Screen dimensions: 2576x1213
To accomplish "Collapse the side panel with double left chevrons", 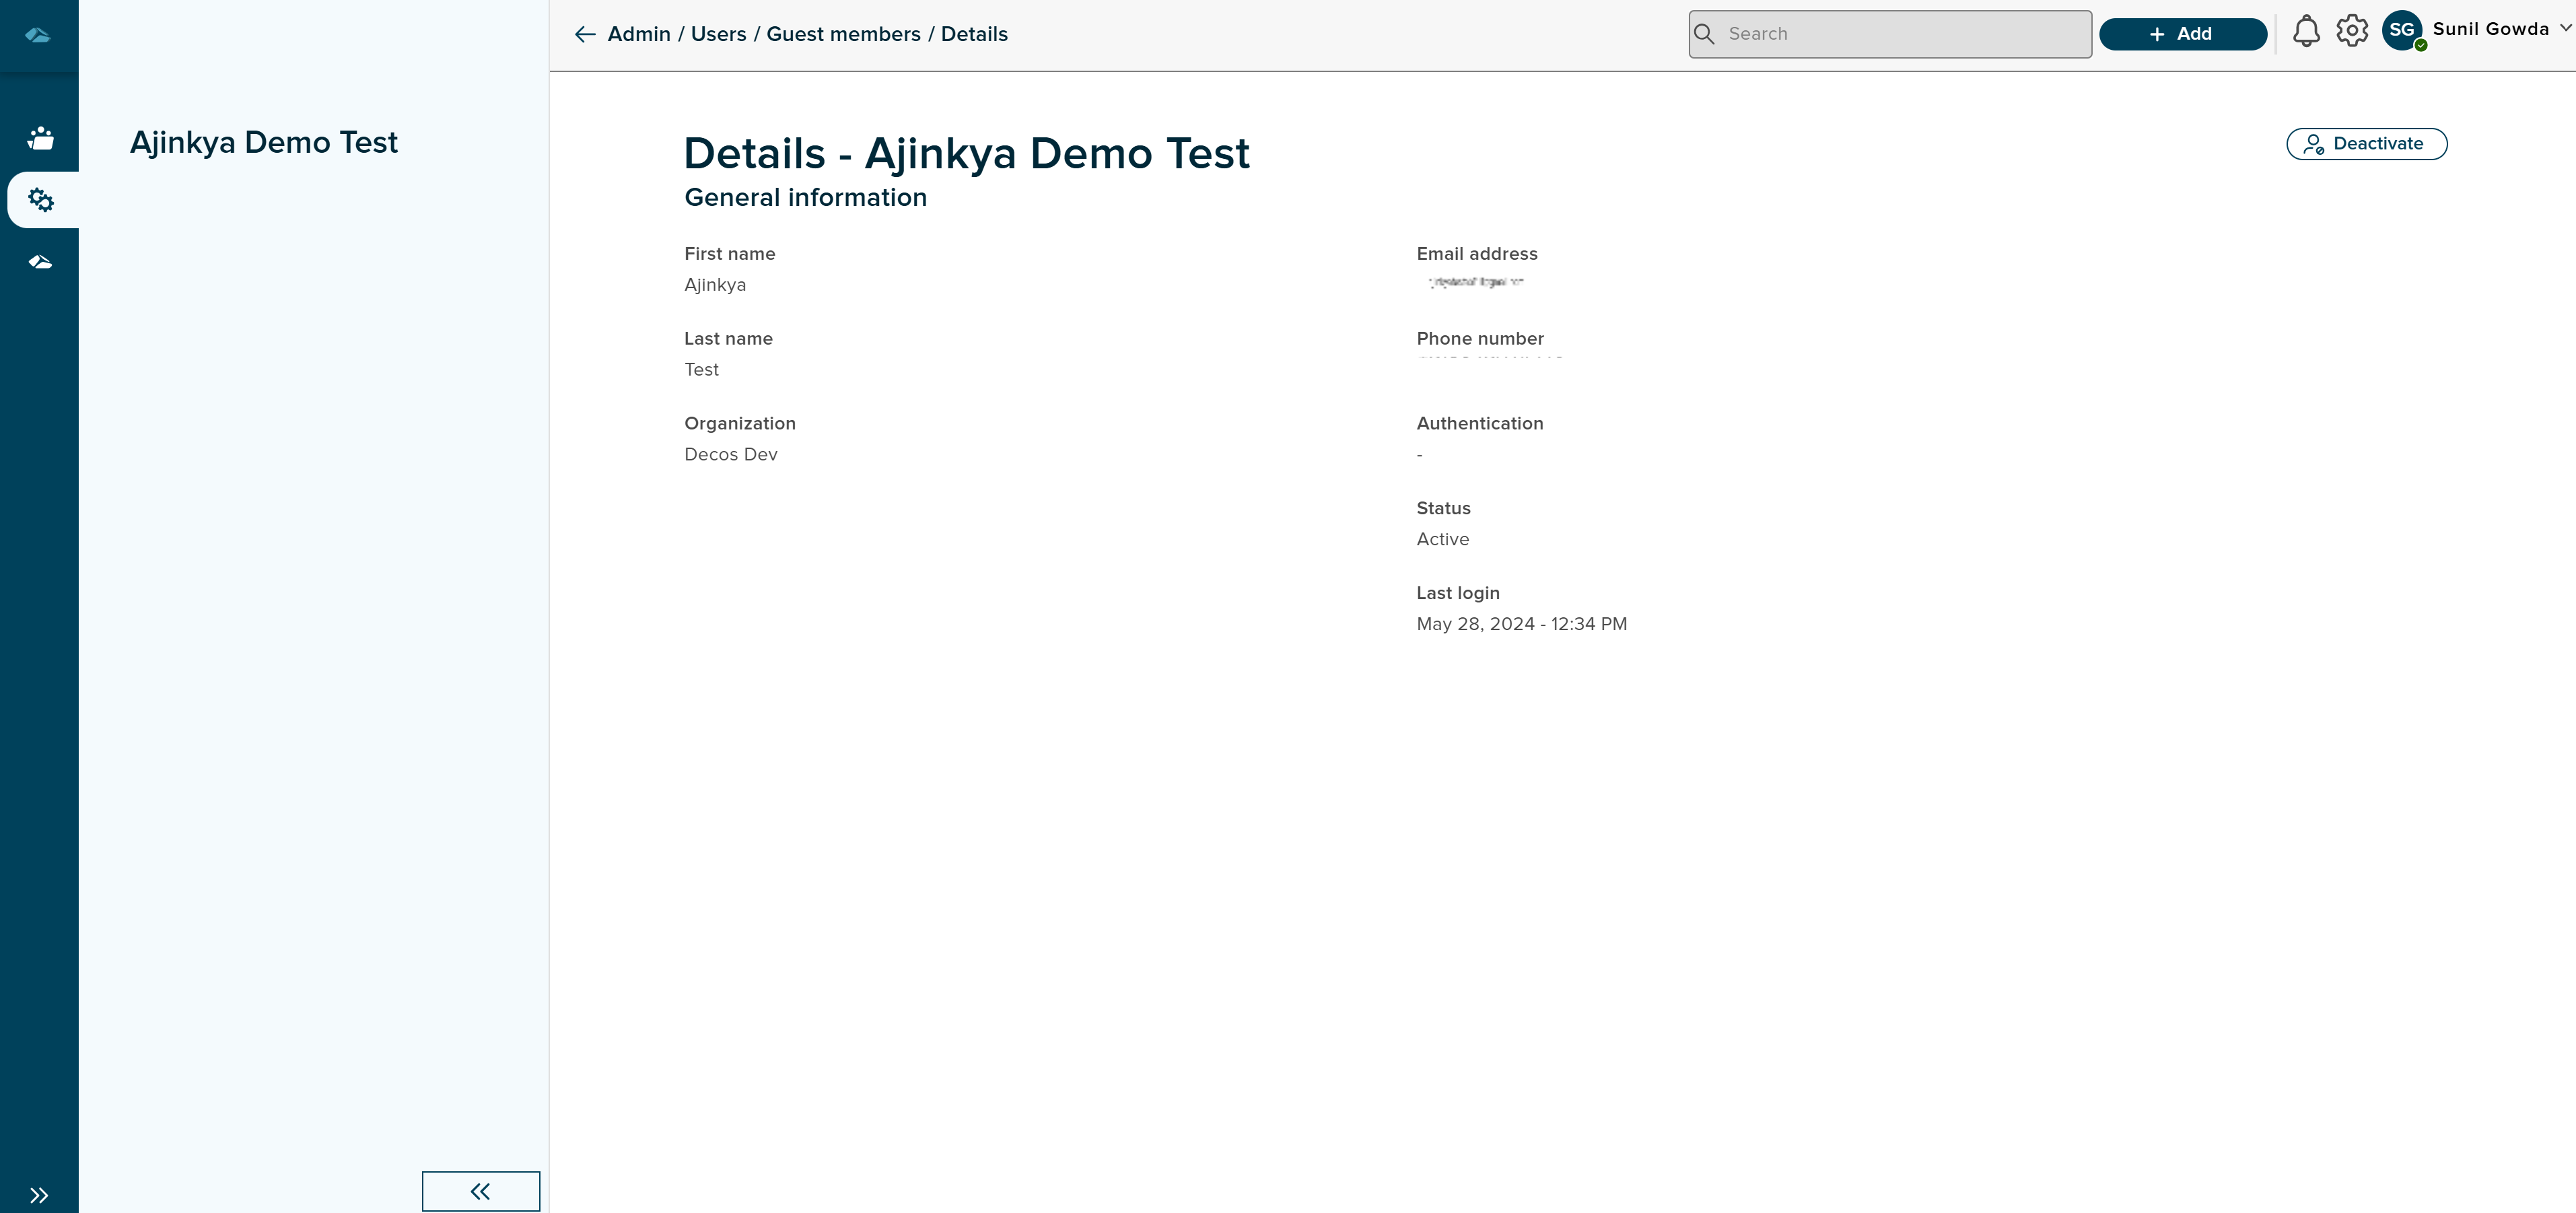I will coord(481,1191).
